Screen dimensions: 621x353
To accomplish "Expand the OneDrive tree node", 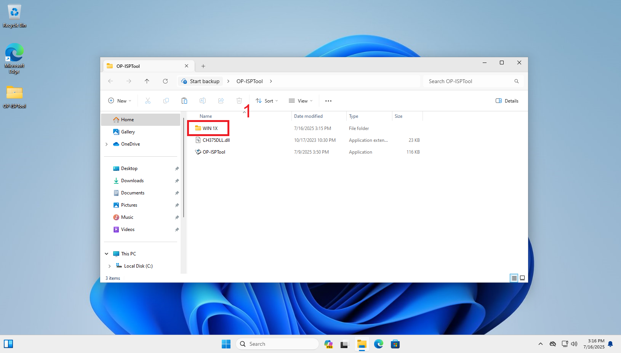I will pyautogui.click(x=107, y=144).
